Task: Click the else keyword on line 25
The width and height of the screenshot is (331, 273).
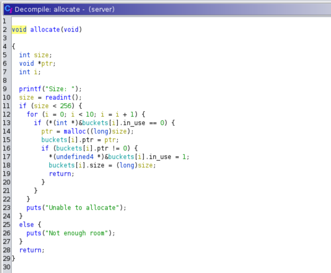Action: tap(27, 225)
